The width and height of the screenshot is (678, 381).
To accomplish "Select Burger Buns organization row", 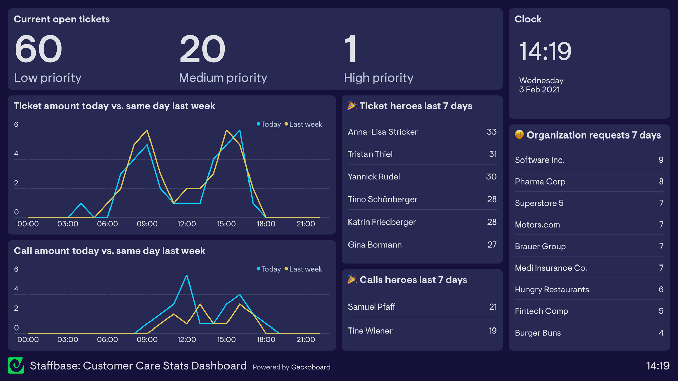I will tap(538, 333).
